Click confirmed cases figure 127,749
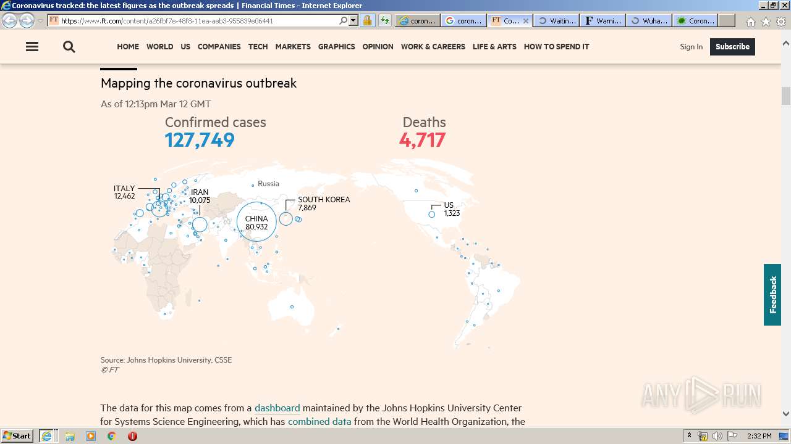Image resolution: width=791 pixels, height=444 pixels. (x=200, y=140)
